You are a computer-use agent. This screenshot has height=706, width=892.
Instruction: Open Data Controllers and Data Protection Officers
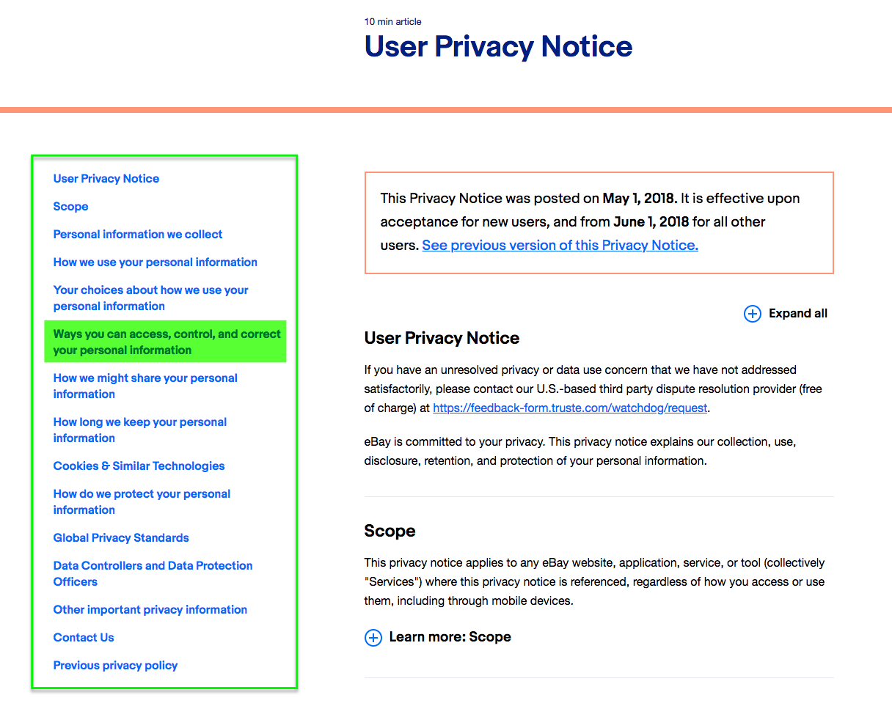click(x=153, y=574)
